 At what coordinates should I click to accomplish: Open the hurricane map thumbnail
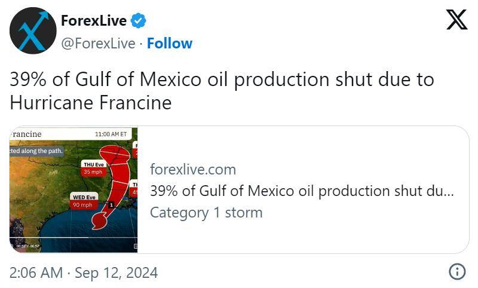click(73, 190)
